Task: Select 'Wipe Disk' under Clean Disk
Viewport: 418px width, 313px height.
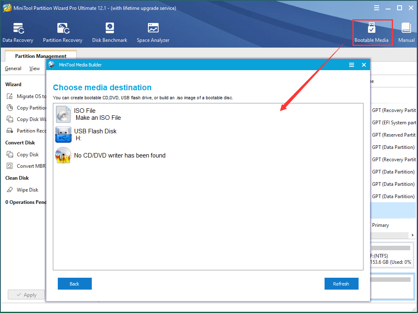Action: click(27, 190)
